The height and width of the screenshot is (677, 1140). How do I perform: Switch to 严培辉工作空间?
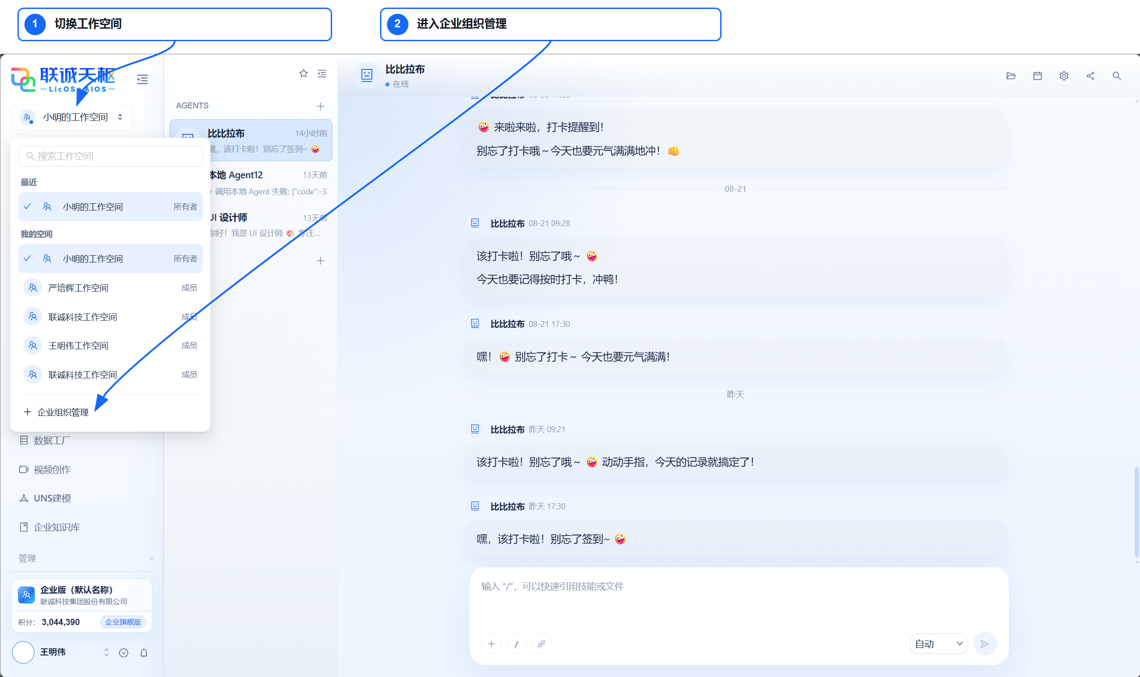pyautogui.click(x=111, y=288)
